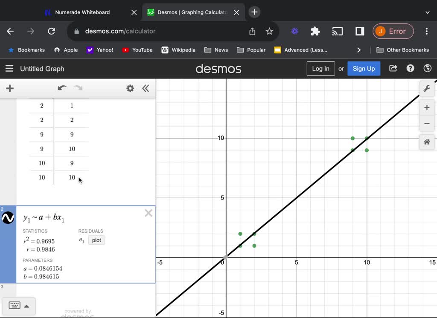Share the graph via the share icon
Image resolution: width=437 pixels, height=318 pixels.
[393, 68]
